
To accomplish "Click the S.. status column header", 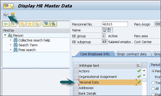I will tap(139, 66).
